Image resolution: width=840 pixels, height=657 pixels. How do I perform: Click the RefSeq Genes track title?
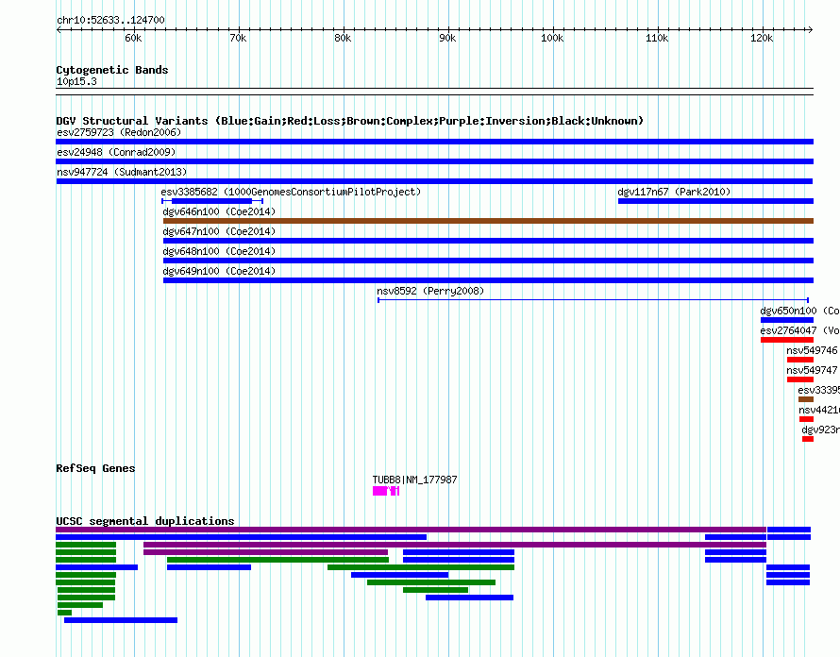pos(95,468)
